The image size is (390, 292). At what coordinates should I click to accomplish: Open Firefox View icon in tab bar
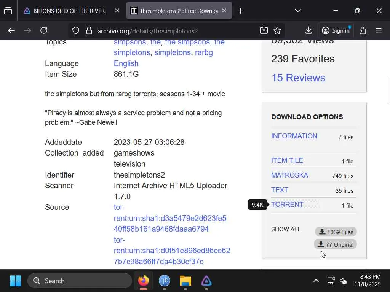tap(8, 11)
